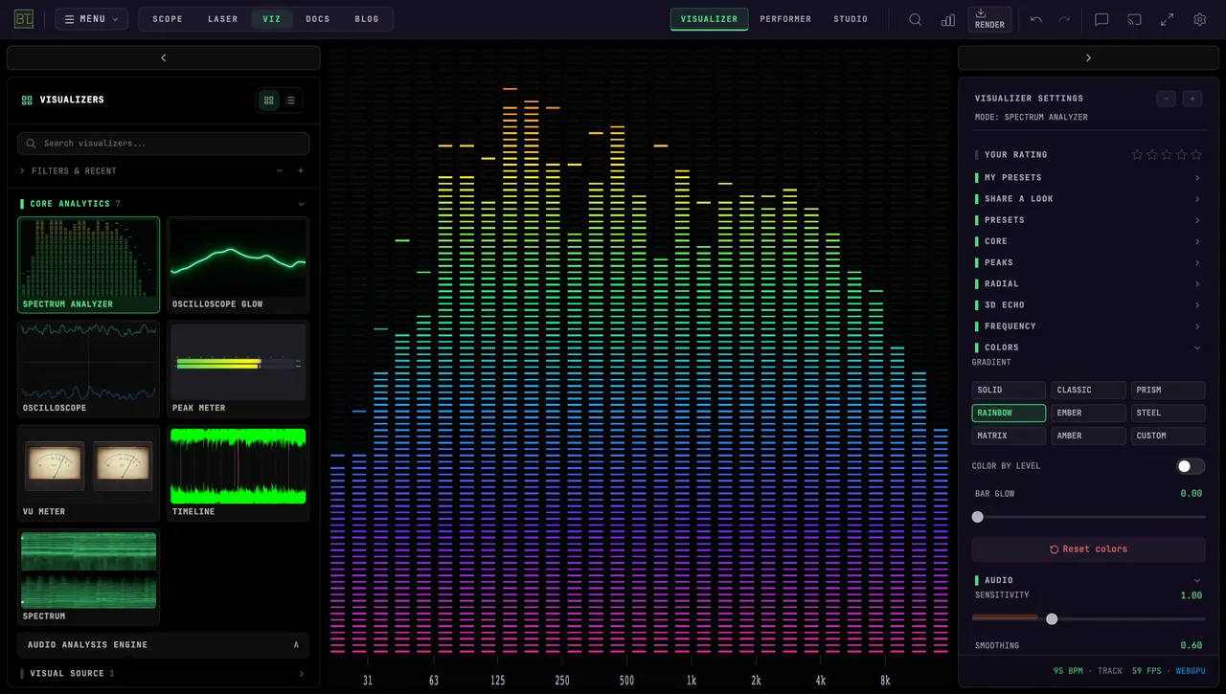Click the search magnifier icon in top toolbar
Image resolution: width=1226 pixels, height=694 pixels.
tap(916, 19)
